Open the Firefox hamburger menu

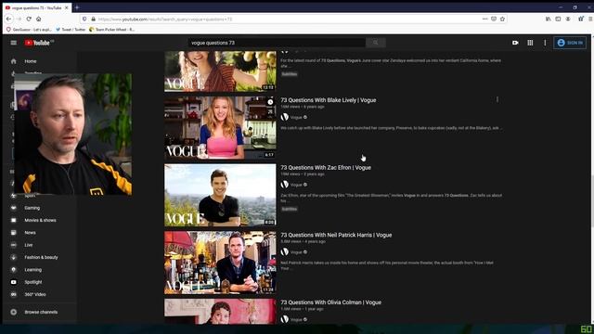click(590, 19)
